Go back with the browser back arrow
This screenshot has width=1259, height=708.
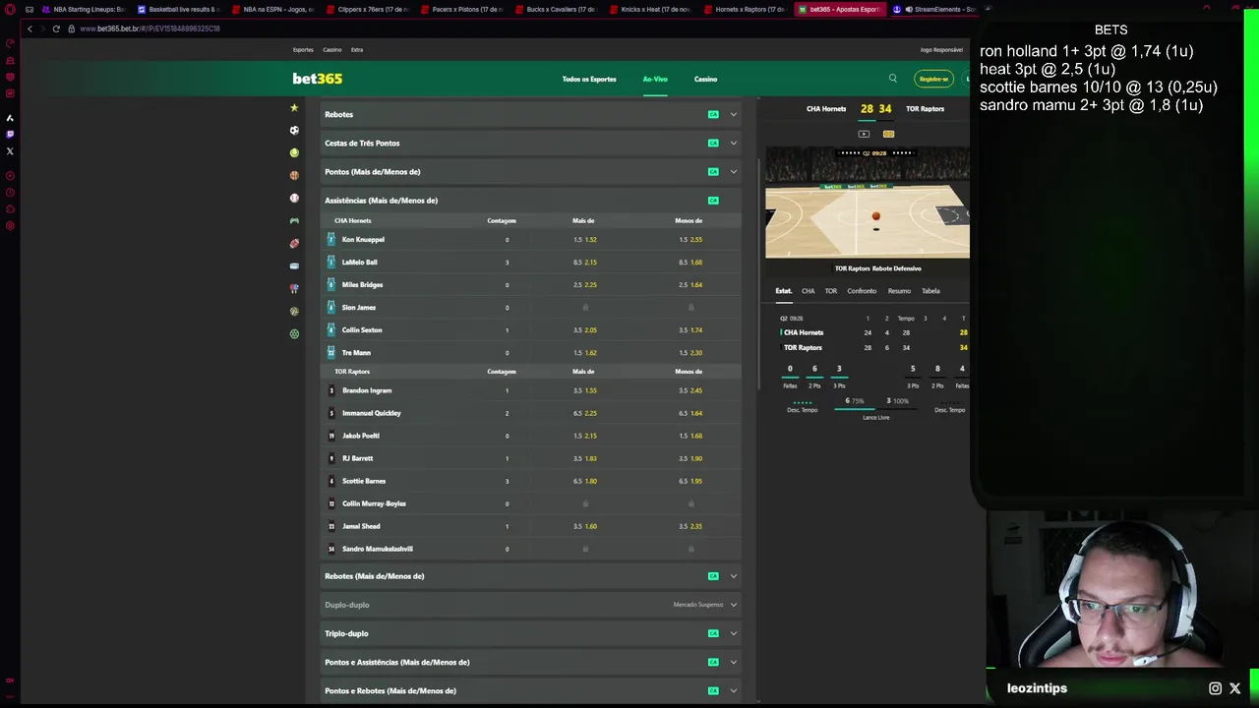30,29
